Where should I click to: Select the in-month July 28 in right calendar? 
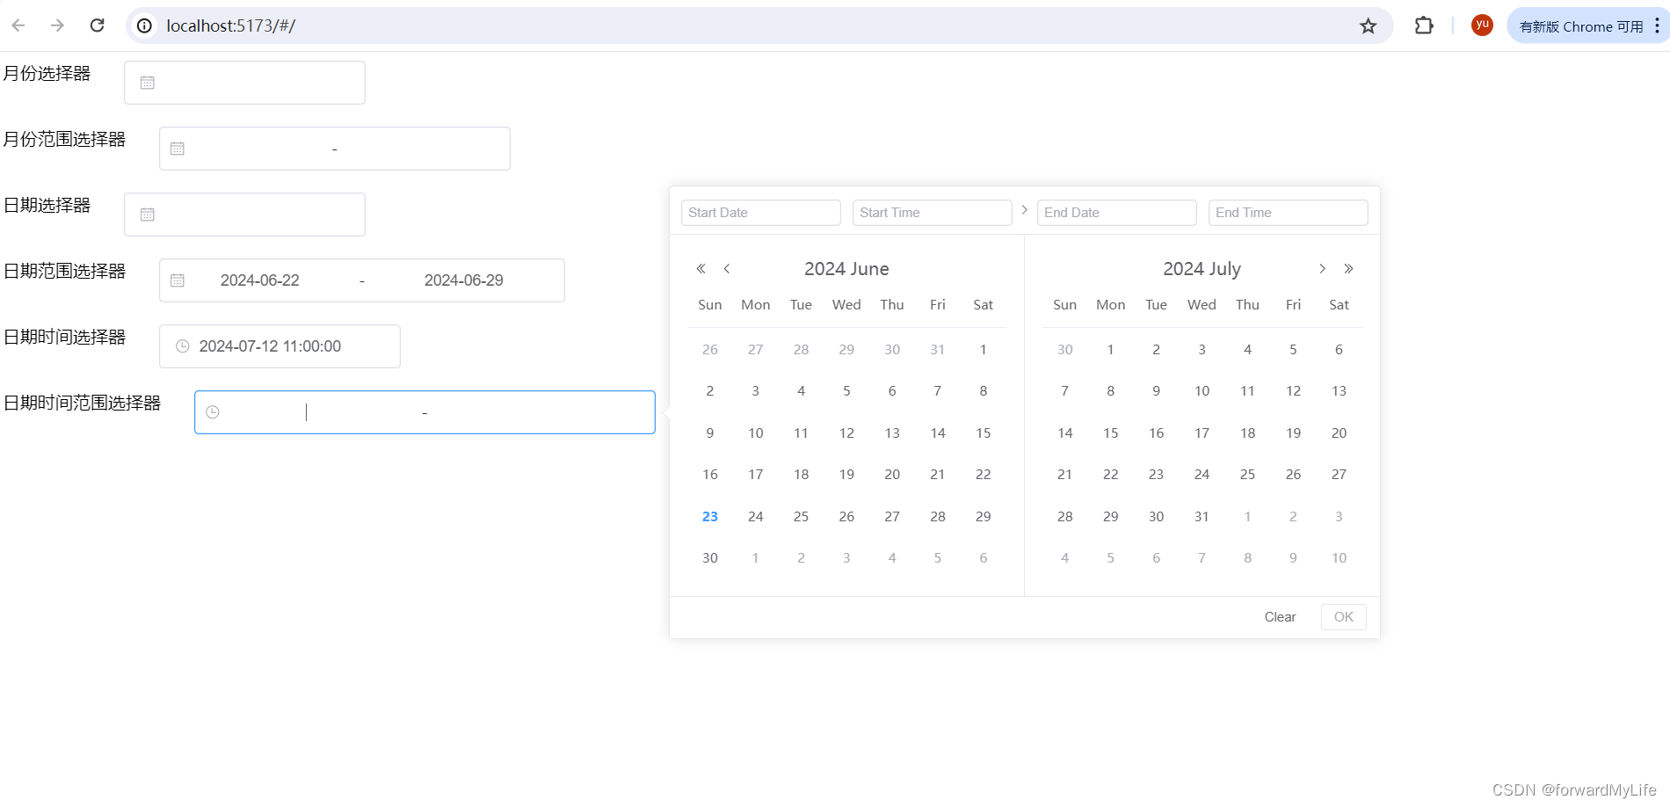tap(1065, 517)
